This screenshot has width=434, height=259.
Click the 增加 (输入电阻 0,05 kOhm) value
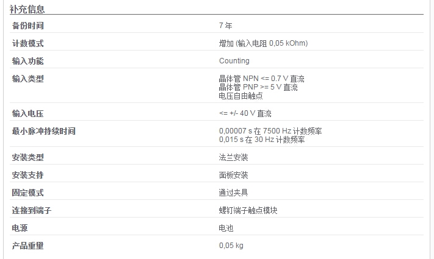[263, 43]
